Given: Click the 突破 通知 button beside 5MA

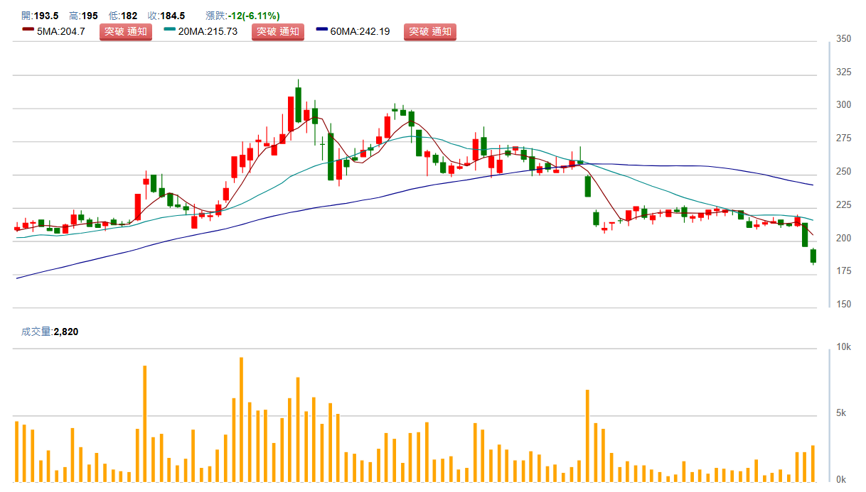Looking at the screenshot, I should (x=125, y=32).
